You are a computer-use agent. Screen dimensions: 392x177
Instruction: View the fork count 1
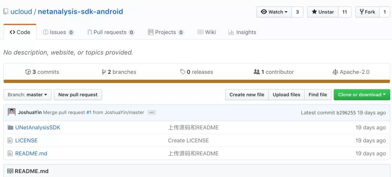pyautogui.click(x=384, y=12)
